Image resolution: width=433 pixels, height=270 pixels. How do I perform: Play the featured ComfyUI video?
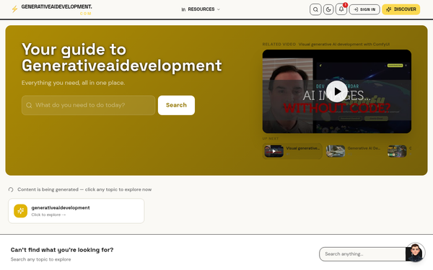pyautogui.click(x=336, y=91)
